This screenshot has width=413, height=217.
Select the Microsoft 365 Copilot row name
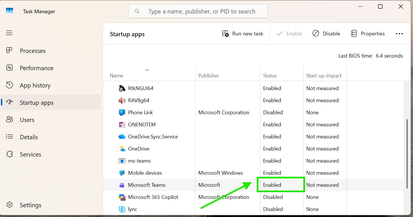[x=153, y=197]
